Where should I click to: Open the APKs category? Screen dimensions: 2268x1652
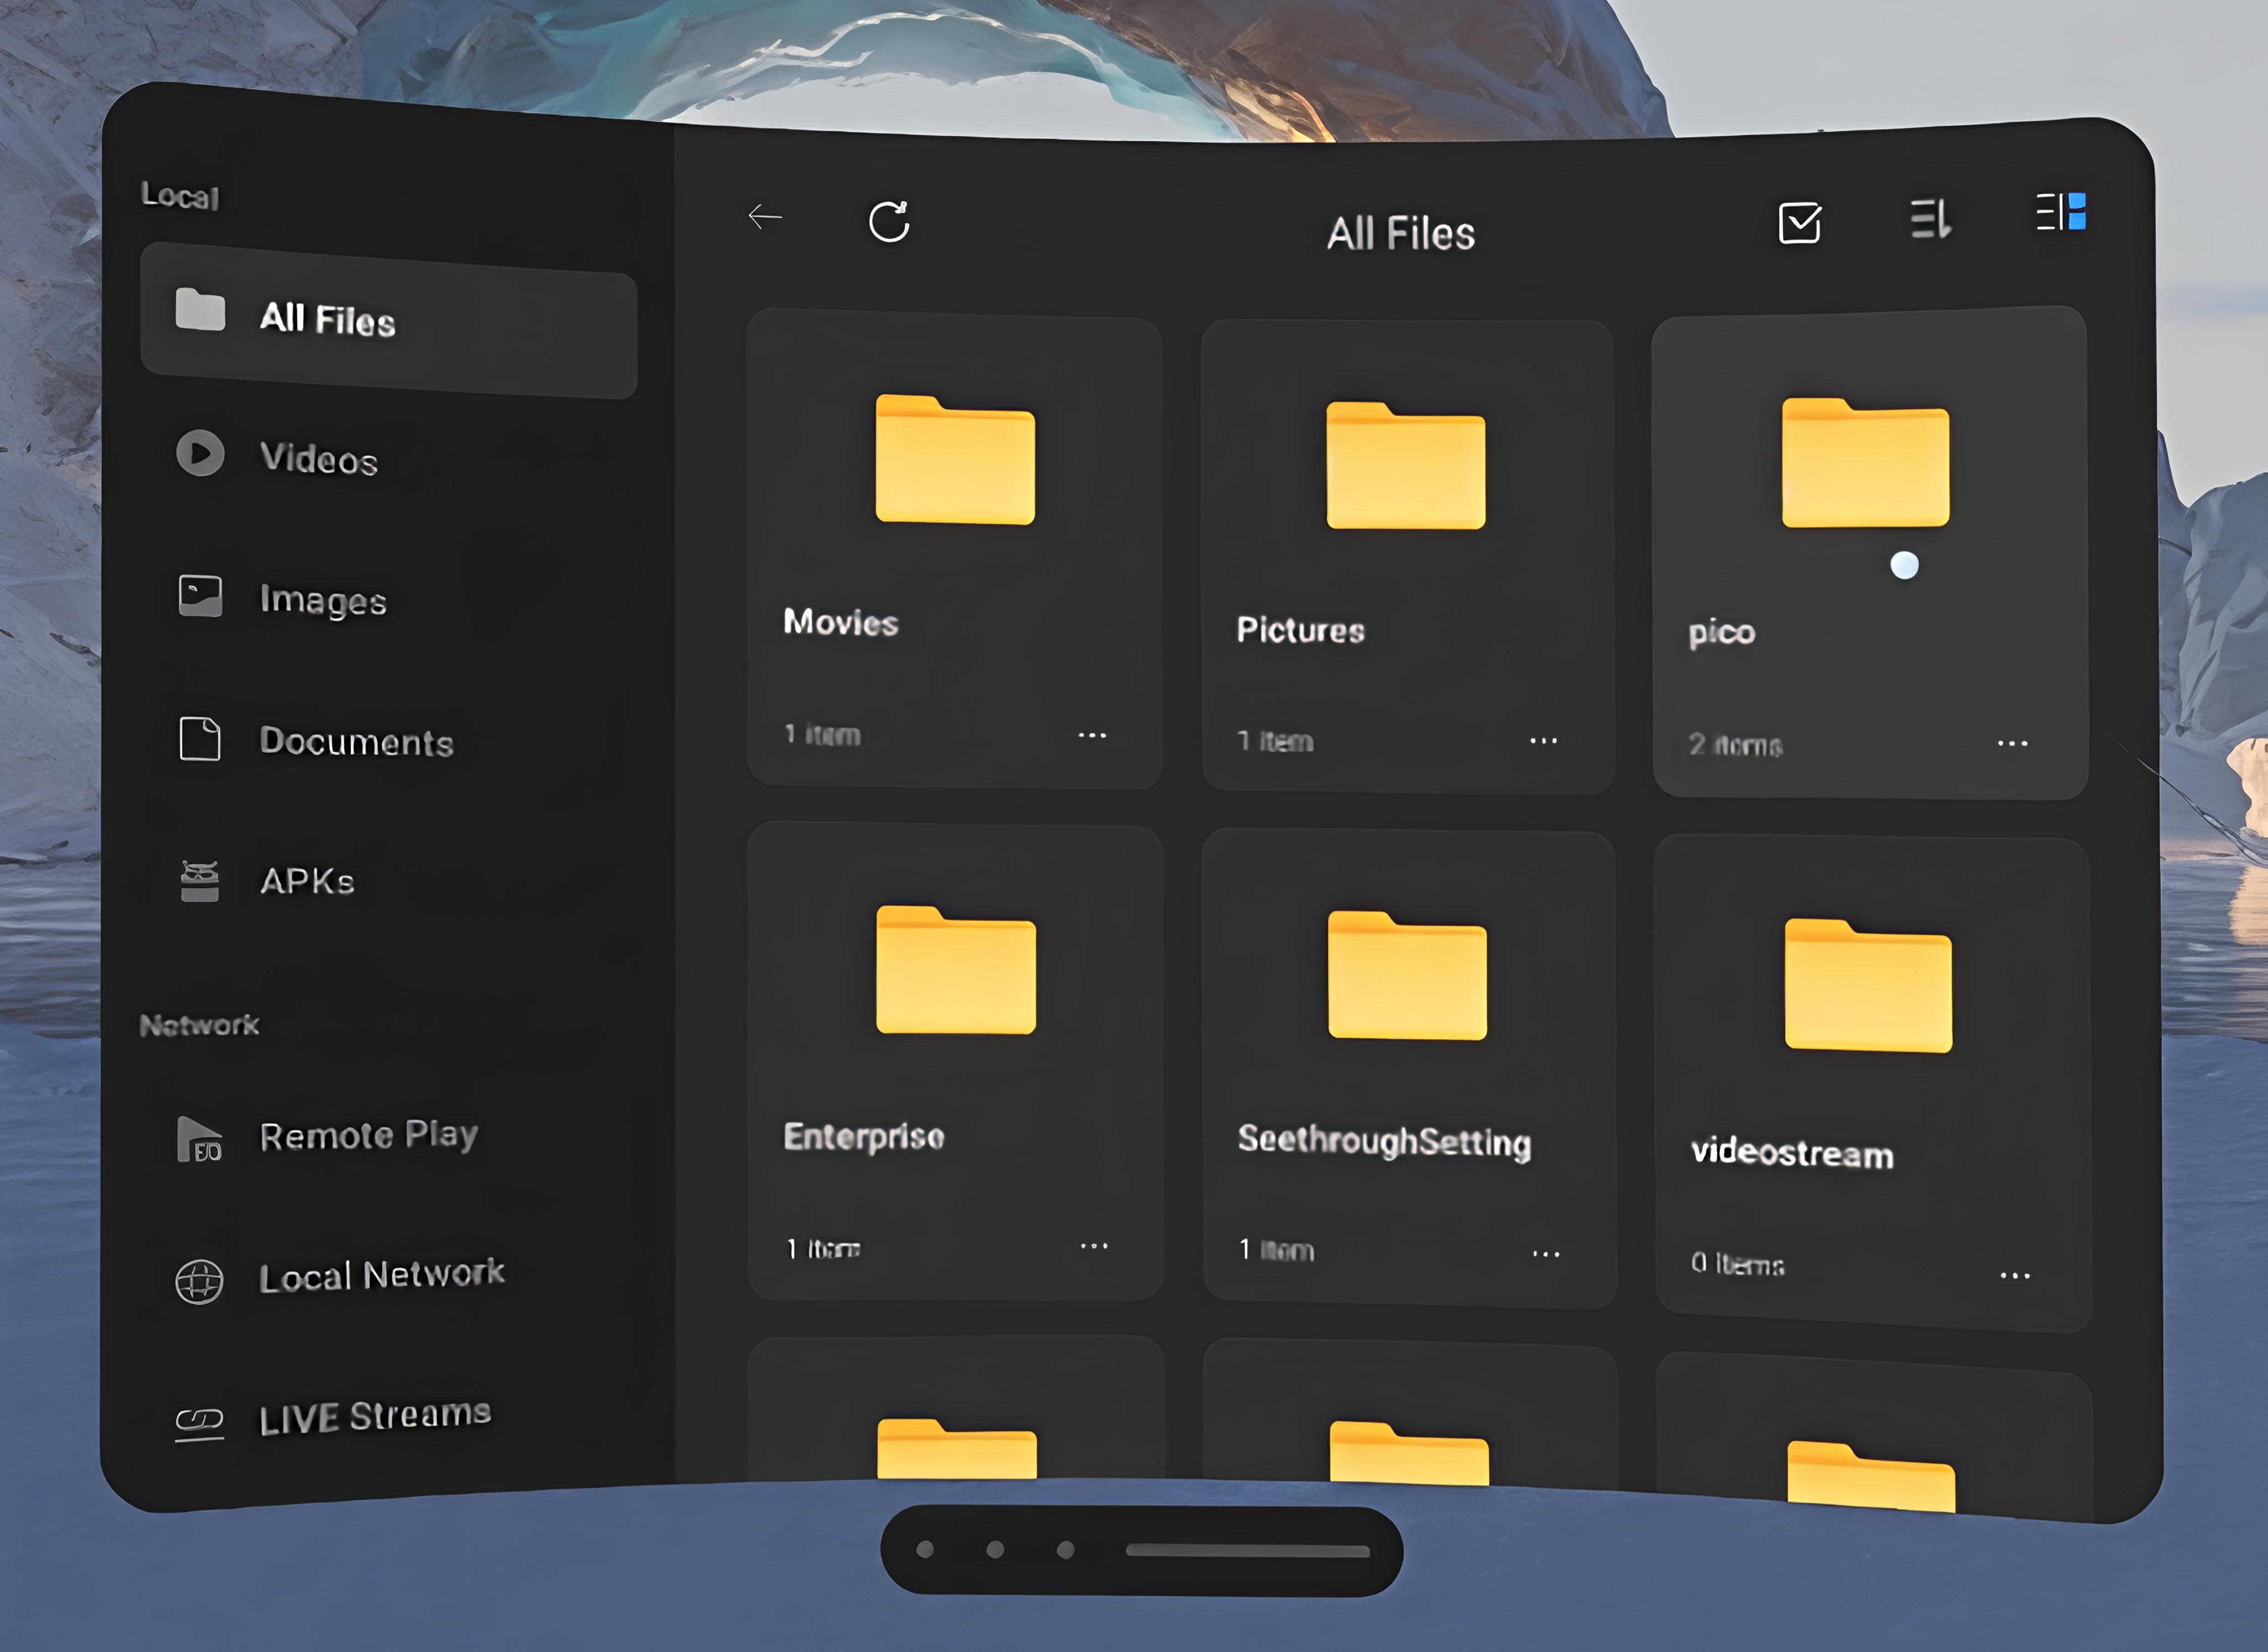point(266,881)
